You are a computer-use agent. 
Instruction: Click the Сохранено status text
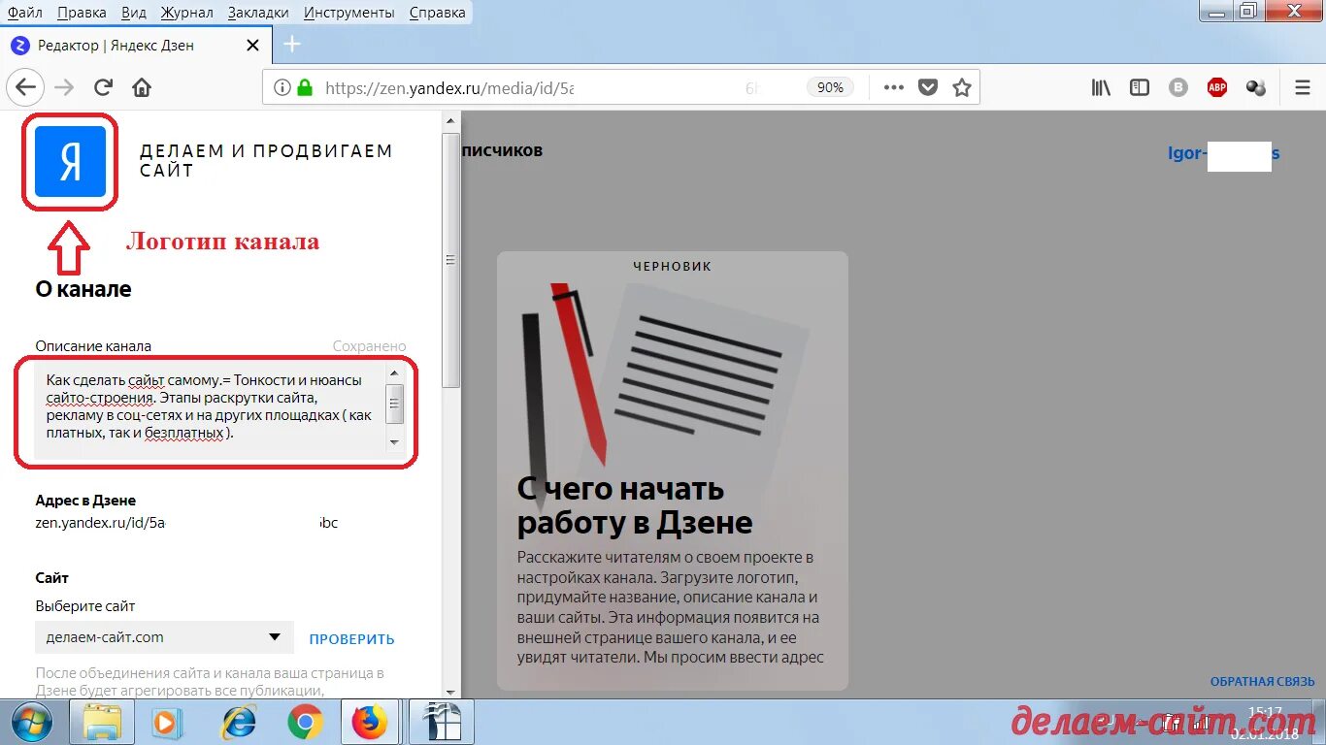click(370, 346)
